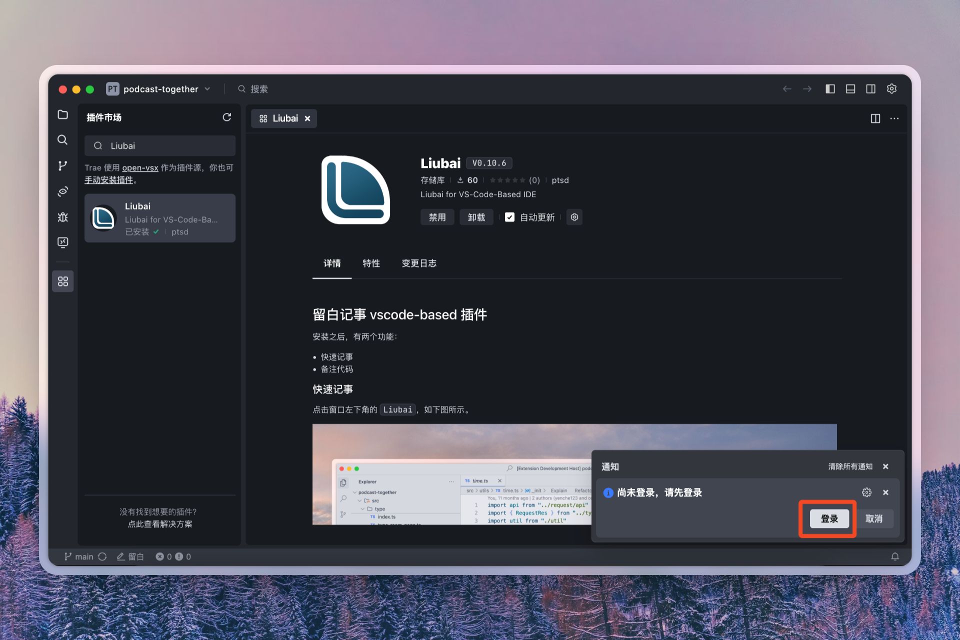Open the Explorer sidebar
The width and height of the screenshot is (960, 640).
coord(63,114)
